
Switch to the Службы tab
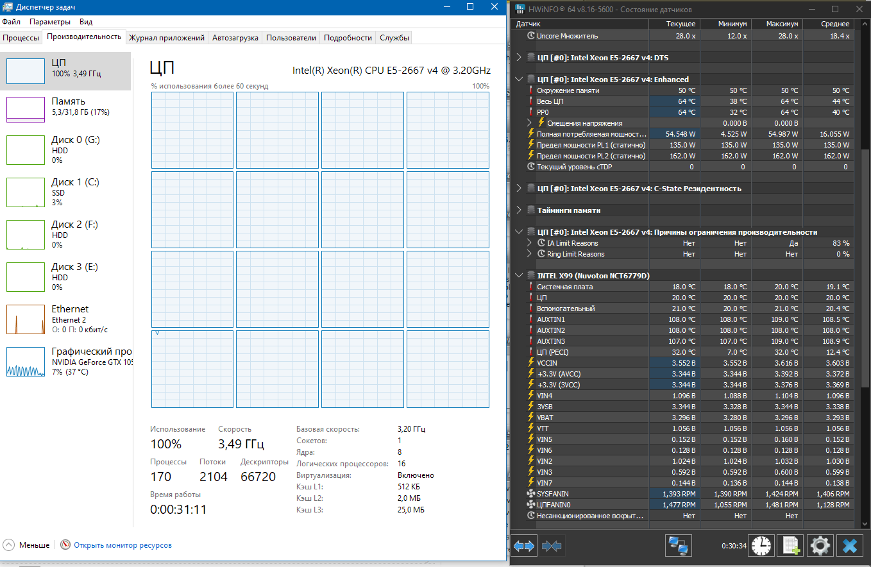point(394,38)
